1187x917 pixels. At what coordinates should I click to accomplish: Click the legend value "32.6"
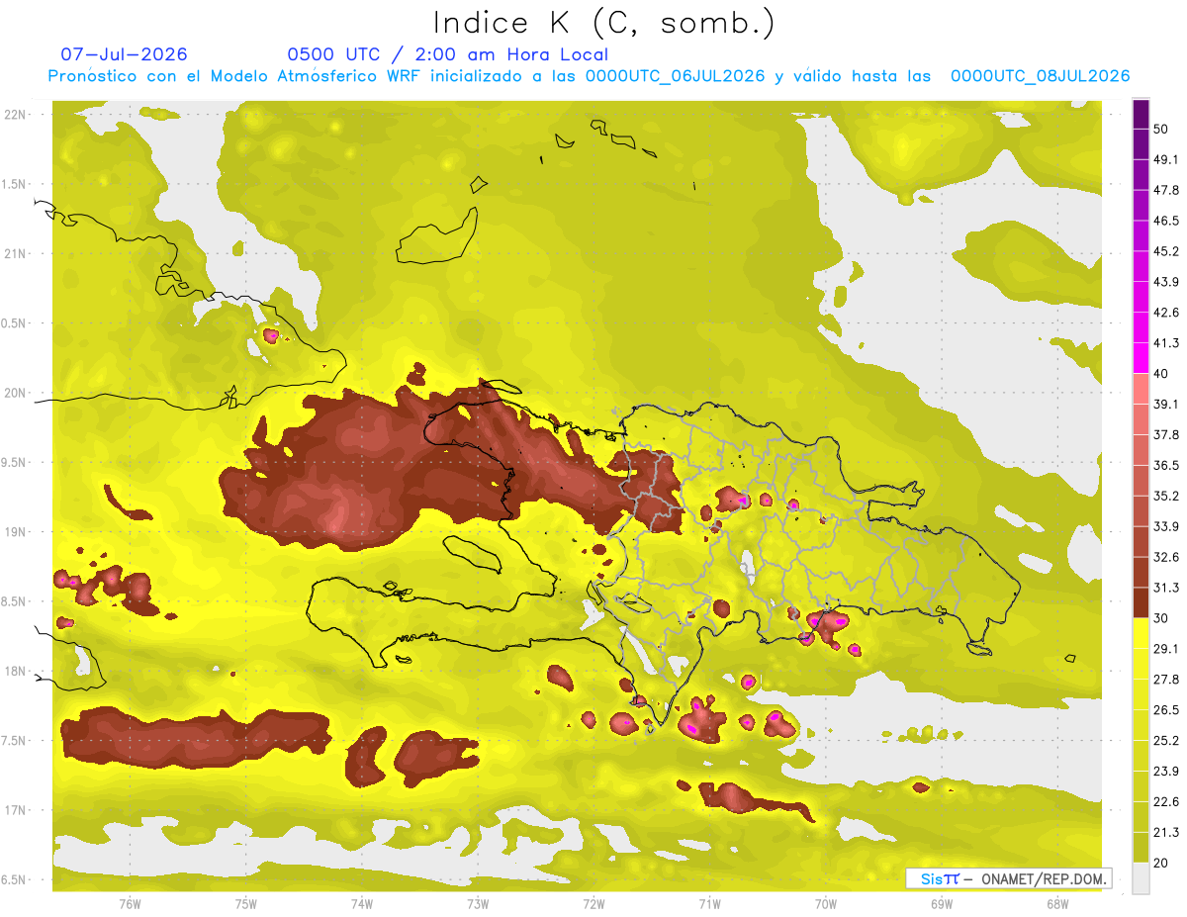point(1166,557)
